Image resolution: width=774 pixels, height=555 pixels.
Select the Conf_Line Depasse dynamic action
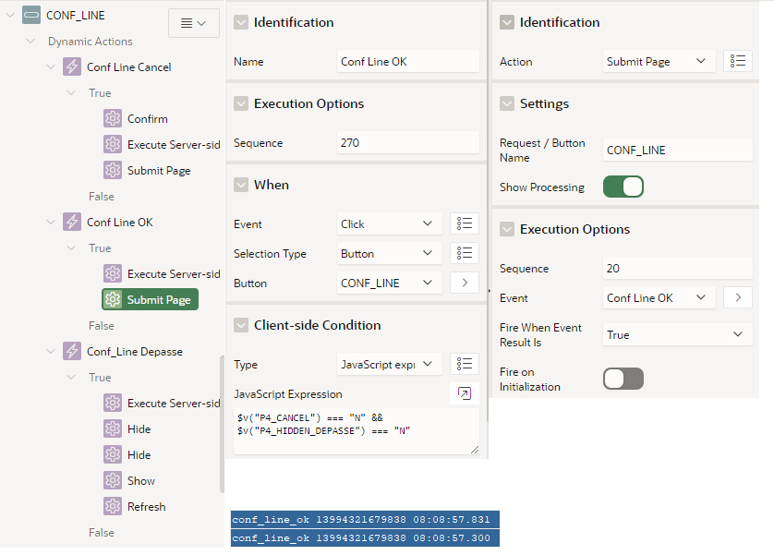[134, 352]
